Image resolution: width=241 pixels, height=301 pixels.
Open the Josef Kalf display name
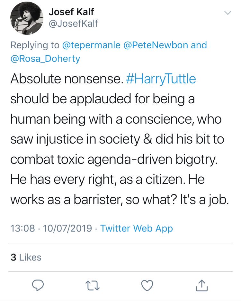[x=71, y=12]
